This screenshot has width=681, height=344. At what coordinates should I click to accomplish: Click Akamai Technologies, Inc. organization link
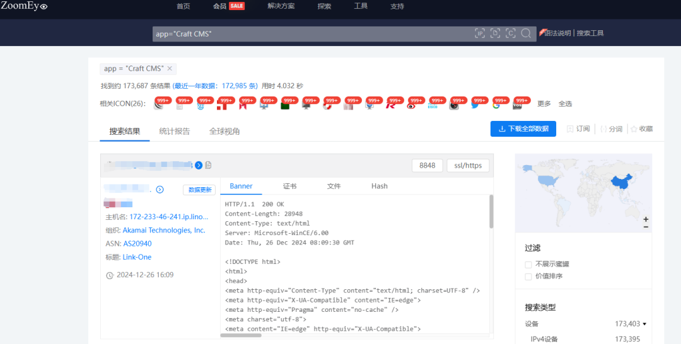[164, 231]
